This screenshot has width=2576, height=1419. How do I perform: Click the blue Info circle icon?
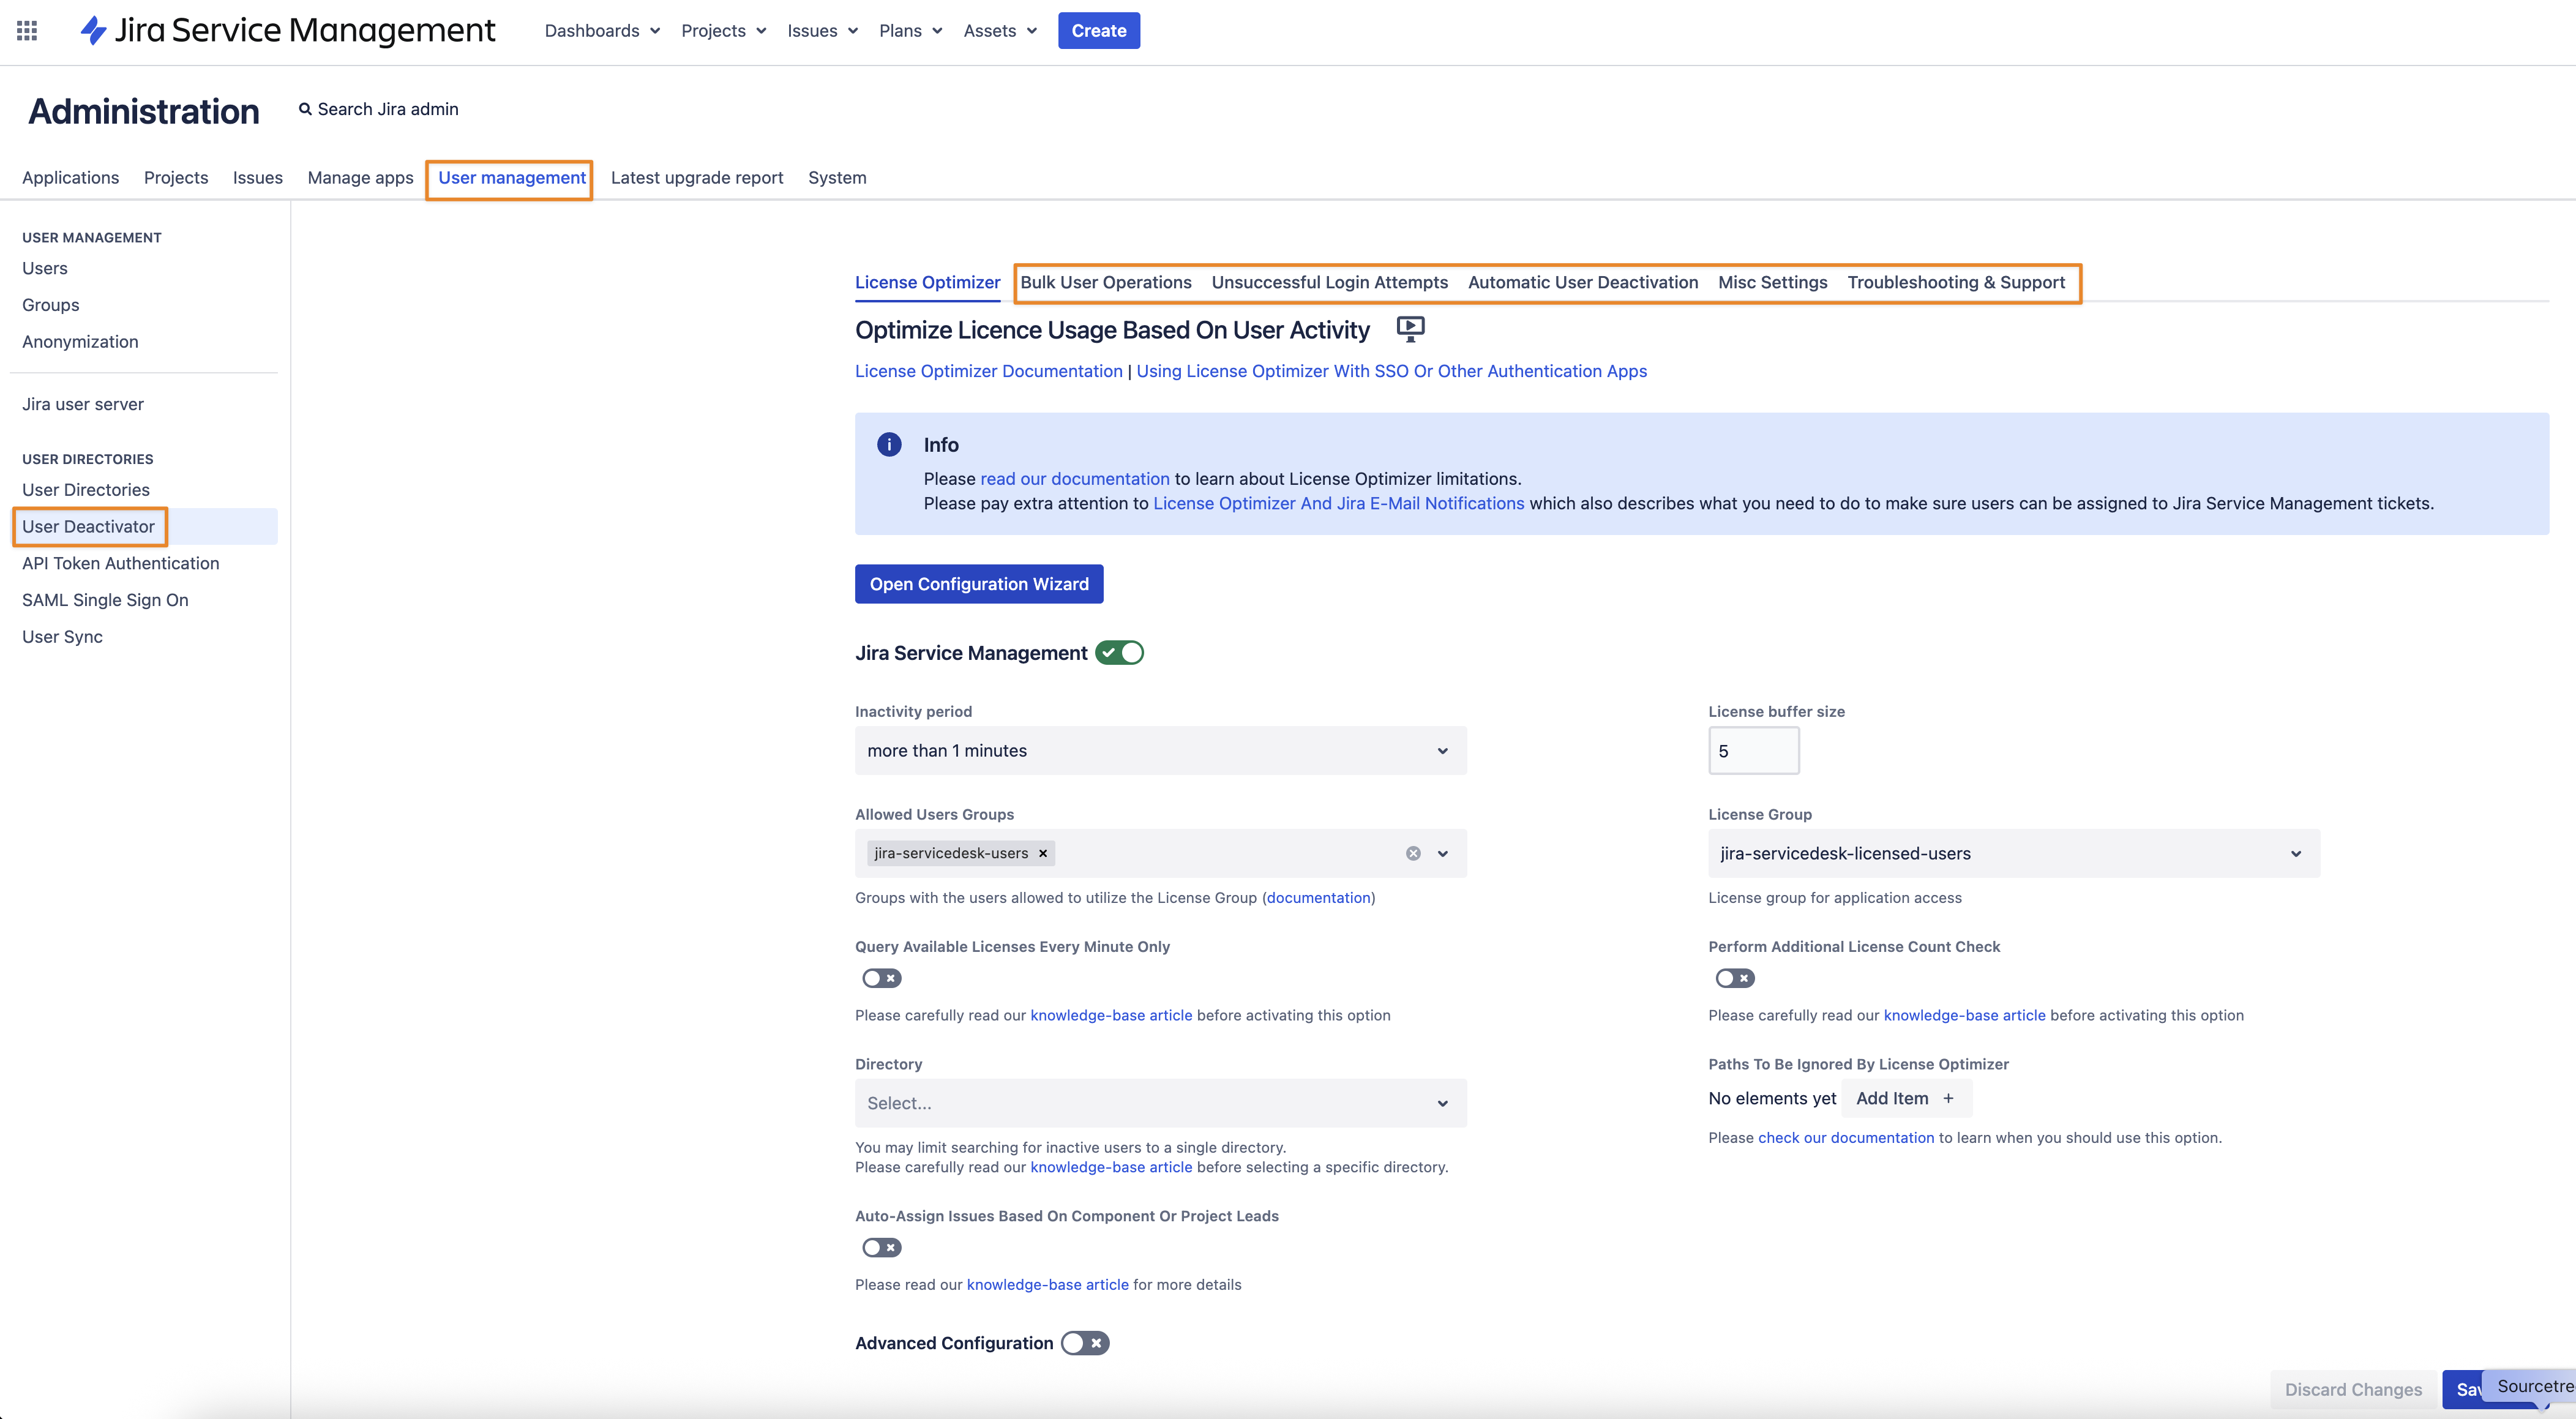[889, 444]
